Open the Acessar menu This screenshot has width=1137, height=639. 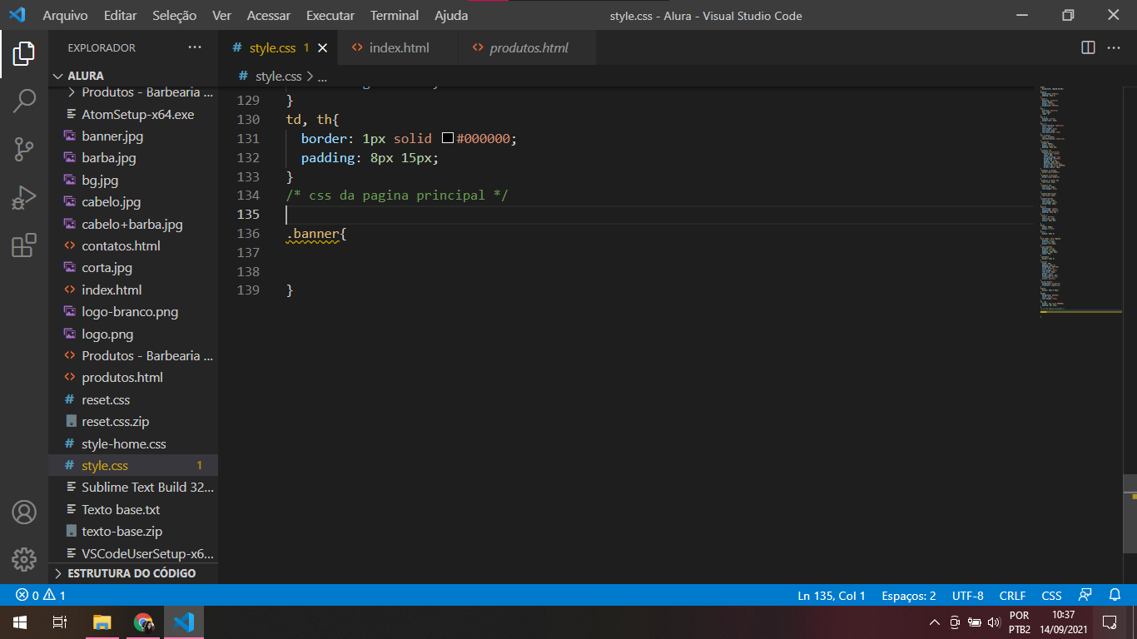(269, 15)
